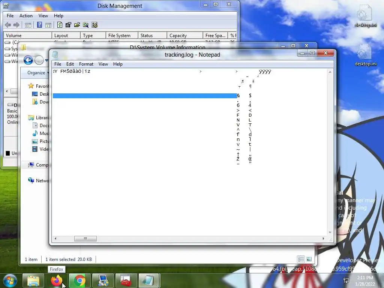
Task: Sort by the Layout column header
Action: (x=66, y=36)
